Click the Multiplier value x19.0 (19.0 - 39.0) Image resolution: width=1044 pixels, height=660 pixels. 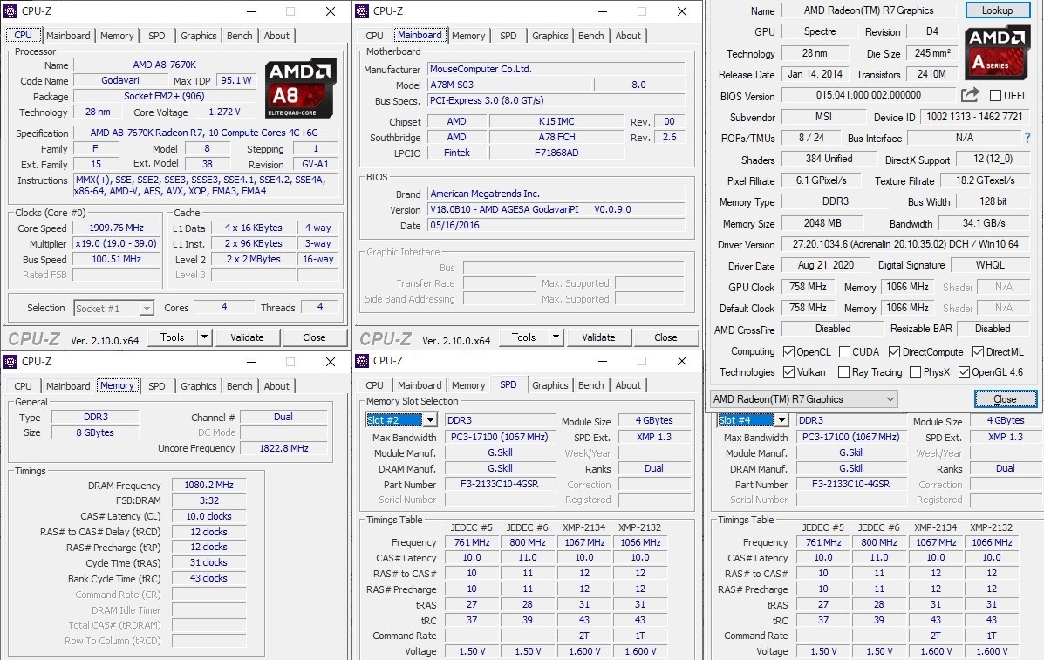point(117,243)
